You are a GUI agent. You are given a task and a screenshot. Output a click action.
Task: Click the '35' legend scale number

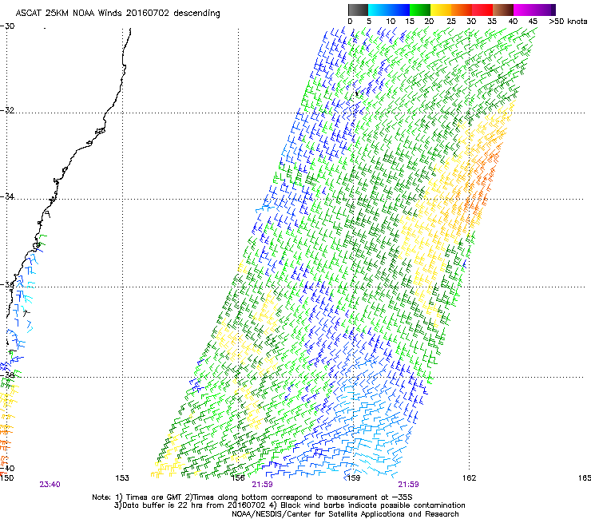point(492,22)
